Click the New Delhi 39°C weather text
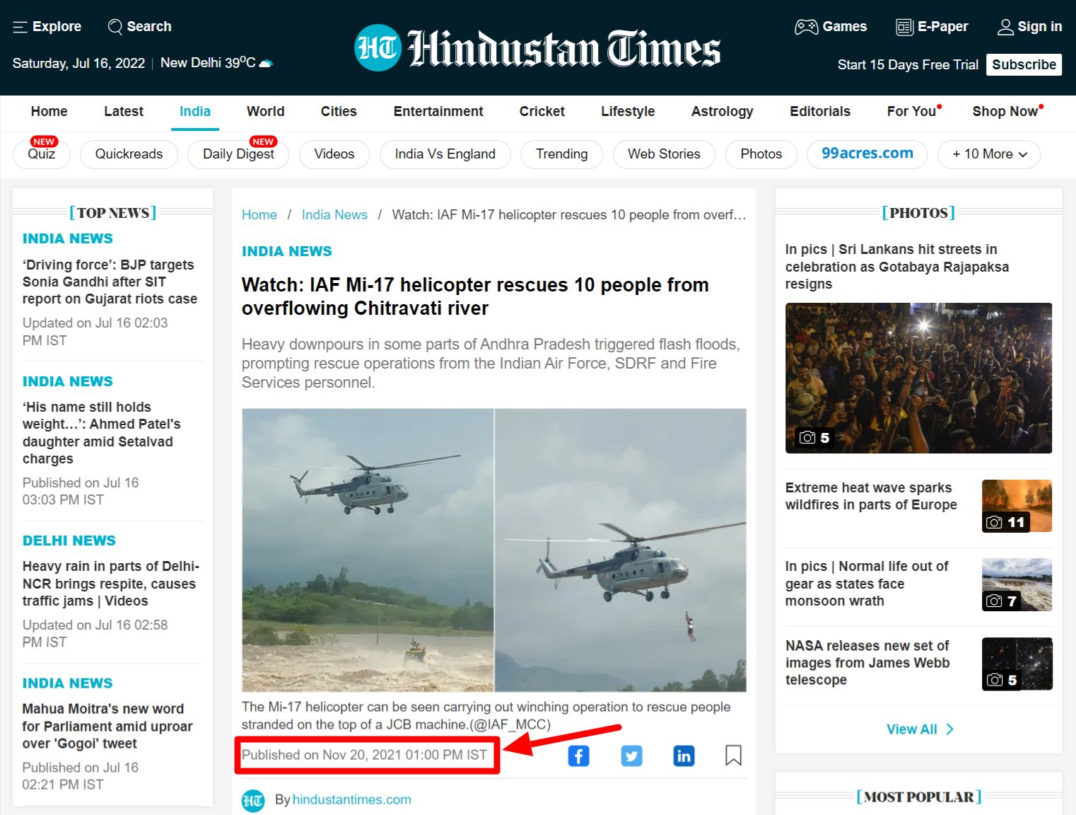1076x815 pixels. (208, 63)
